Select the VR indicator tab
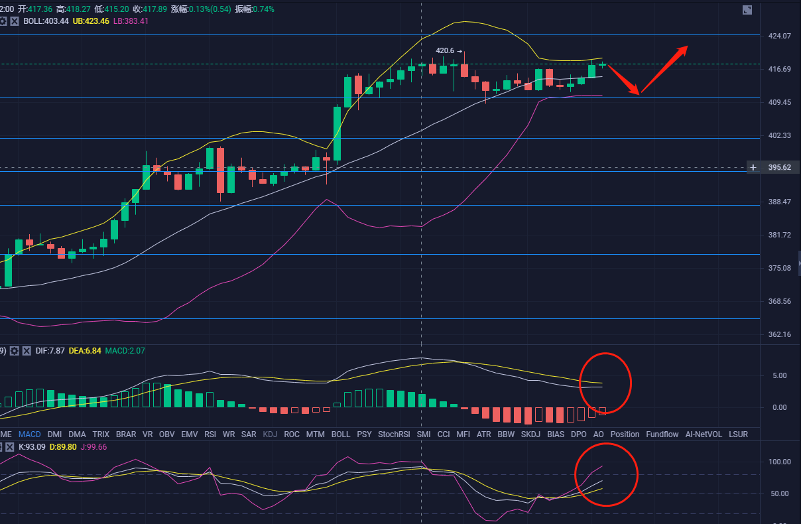This screenshot has height=524, width=801. (x=147, y=434)
